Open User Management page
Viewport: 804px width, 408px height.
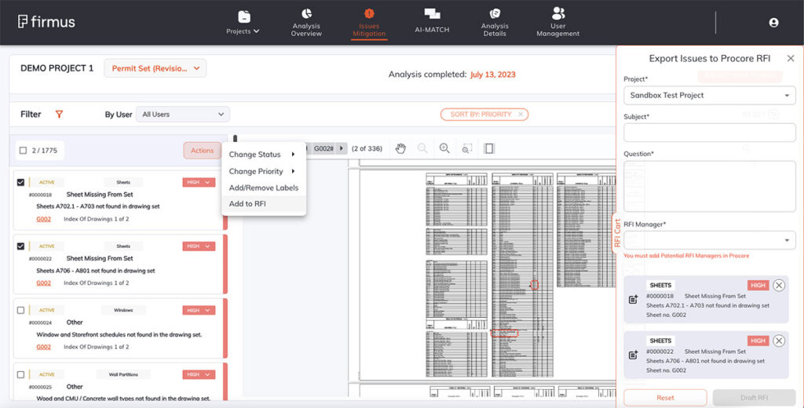(558, 22)
